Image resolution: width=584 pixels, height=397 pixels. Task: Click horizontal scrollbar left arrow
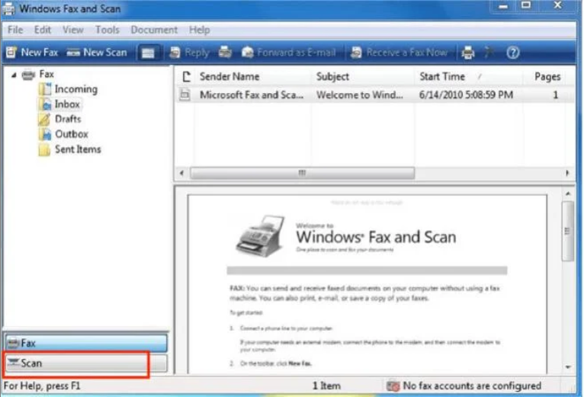pyautogui.click(x=181, y=173)
